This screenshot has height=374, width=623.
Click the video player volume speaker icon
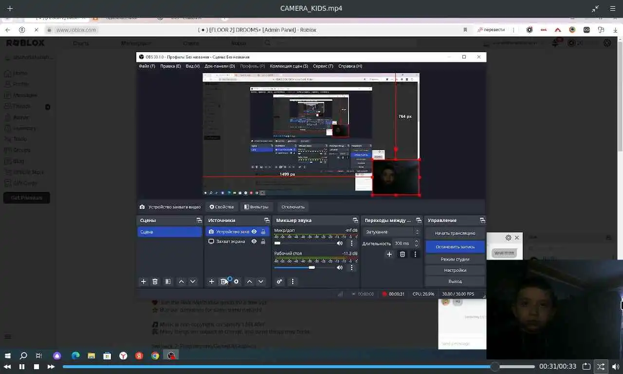[x=616, y=367]
